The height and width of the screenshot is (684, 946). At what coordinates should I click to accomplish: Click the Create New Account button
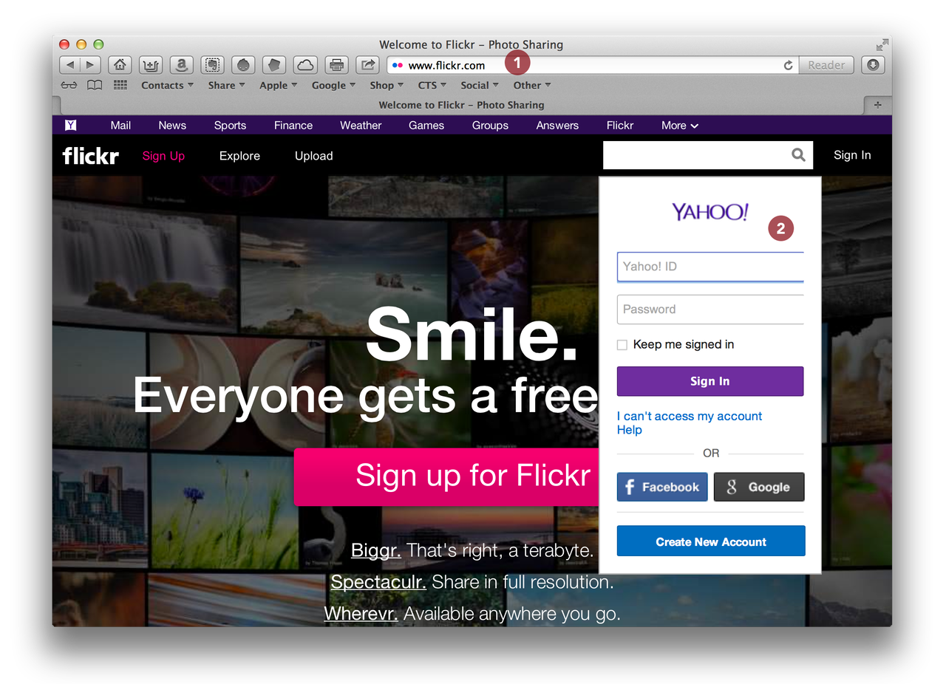[x=710, y=541]
